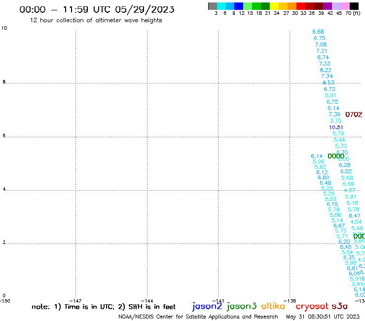Click the wave height value 5.71

click(342, 236)
